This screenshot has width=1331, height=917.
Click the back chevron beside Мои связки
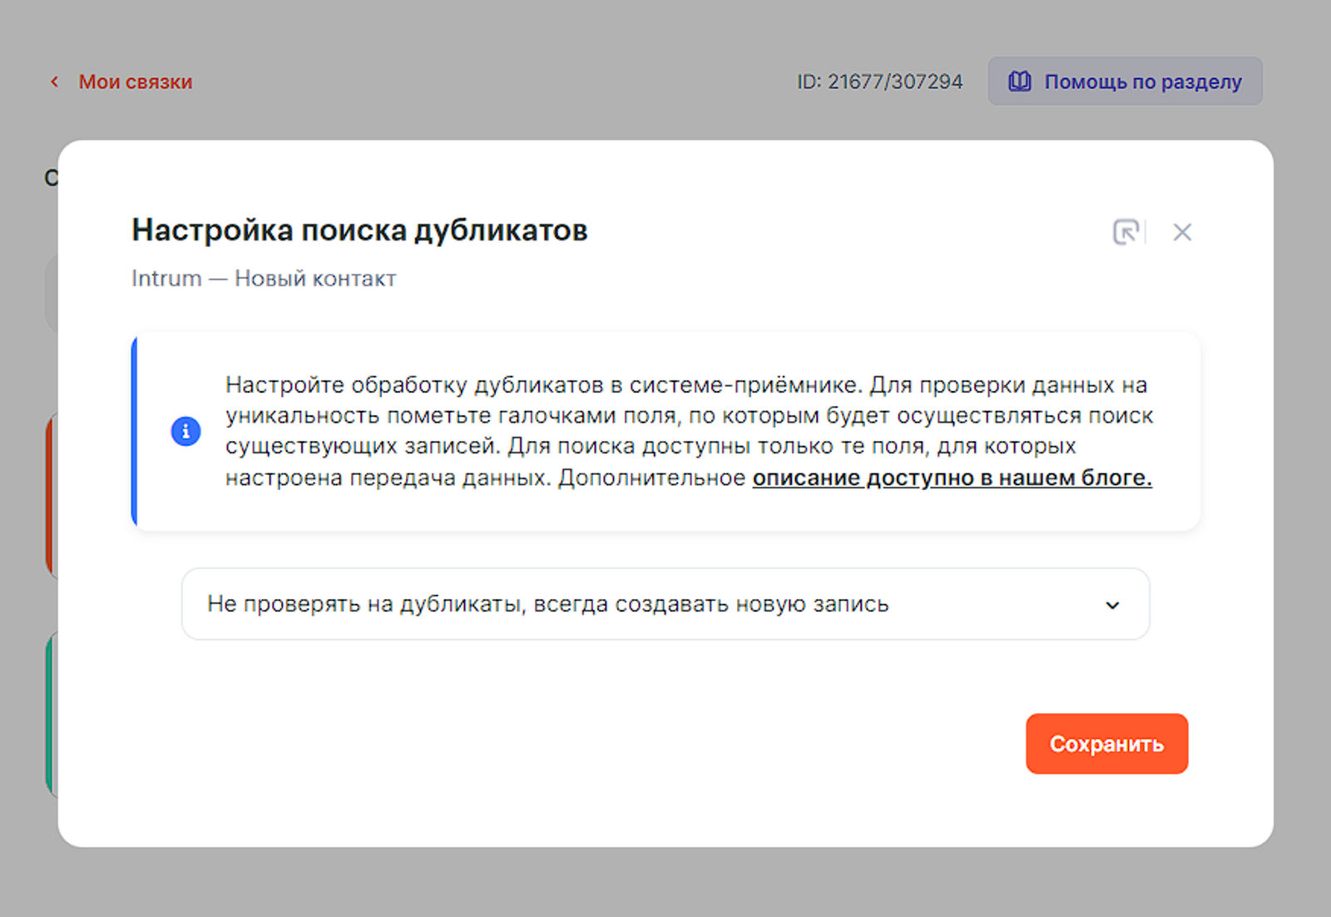[x=55, y=82]
